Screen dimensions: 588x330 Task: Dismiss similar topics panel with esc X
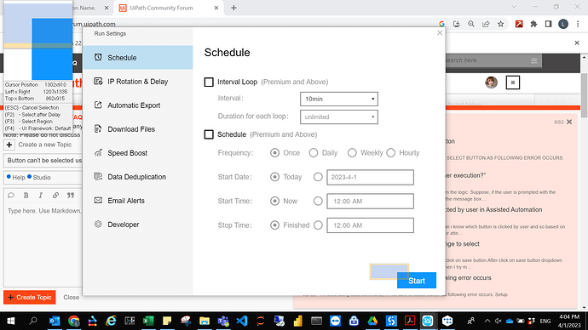[x=569, y=122]
